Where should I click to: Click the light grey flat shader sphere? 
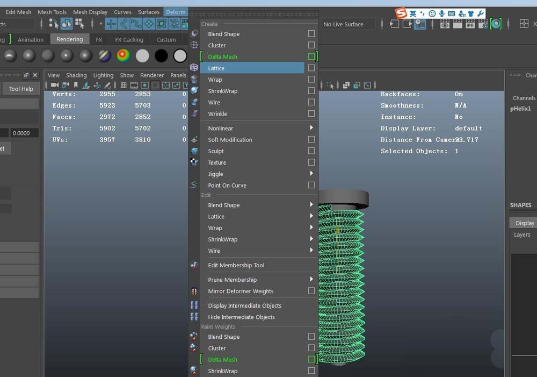click(142, 55)
